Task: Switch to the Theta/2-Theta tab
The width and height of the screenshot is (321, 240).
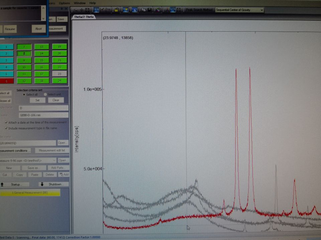Action: (83, 17)
